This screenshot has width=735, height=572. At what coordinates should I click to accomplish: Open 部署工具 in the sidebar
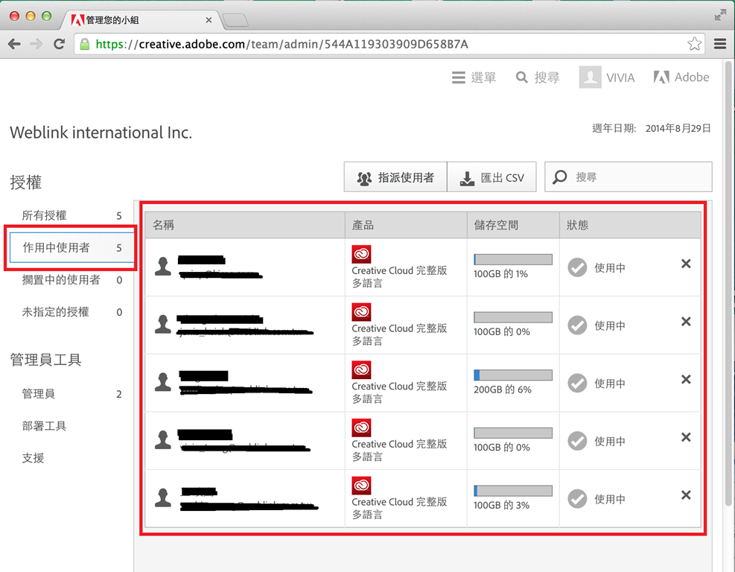[44, 426]
